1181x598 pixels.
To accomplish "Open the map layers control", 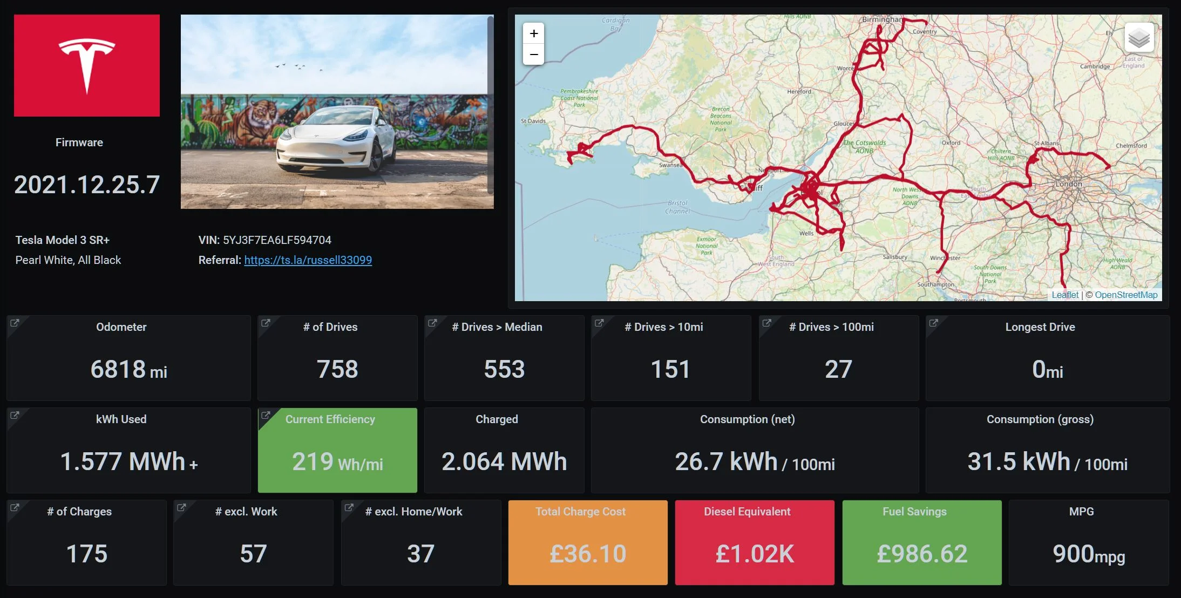I will [1139, 38].
